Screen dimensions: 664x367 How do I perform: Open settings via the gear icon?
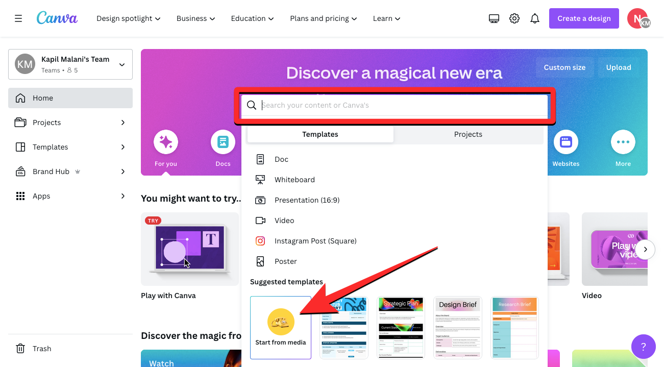tap(514, 18)
